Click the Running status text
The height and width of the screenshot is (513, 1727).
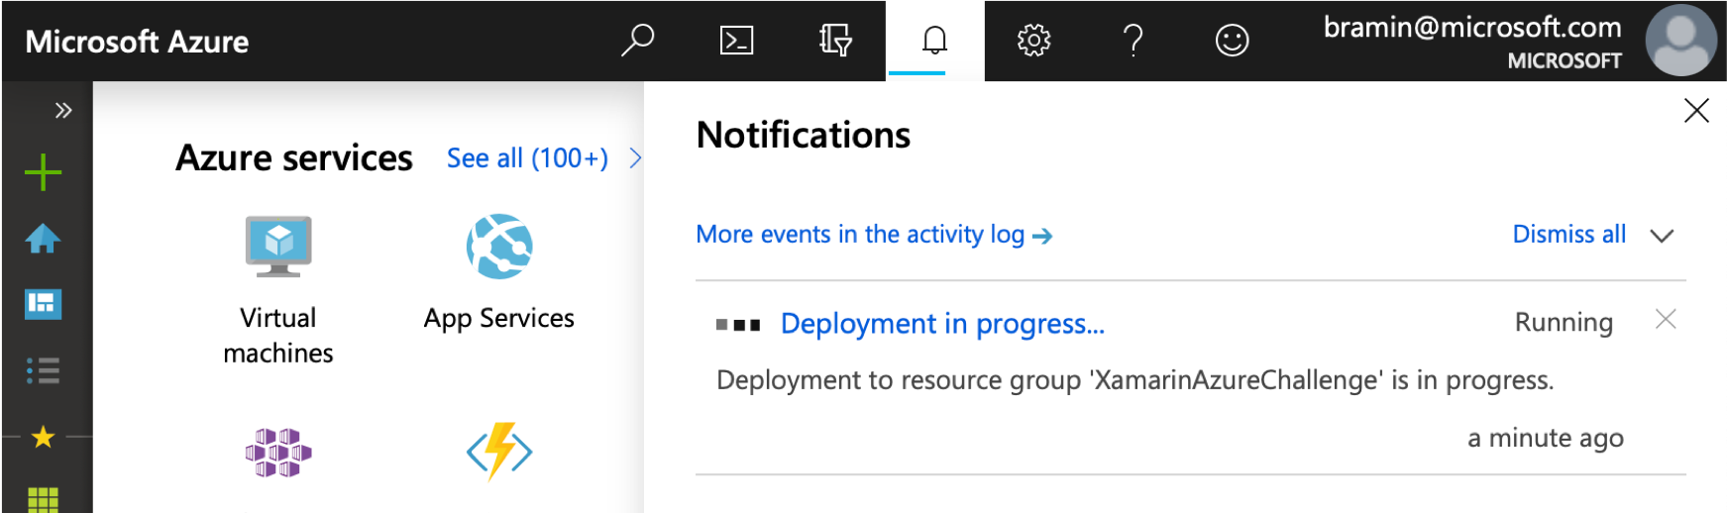coord(1564,323)
